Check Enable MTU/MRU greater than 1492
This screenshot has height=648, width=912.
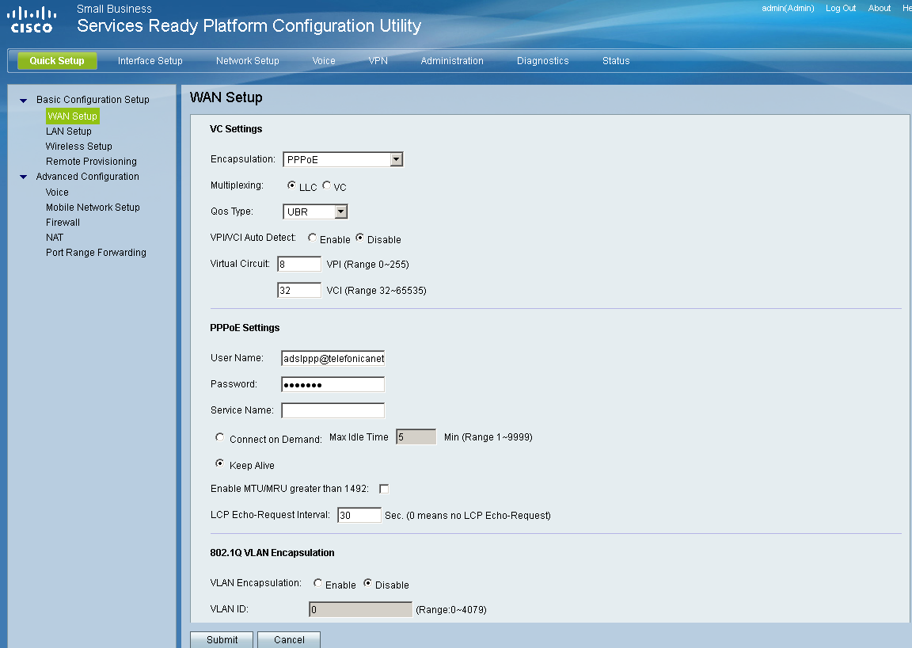pos(384,488)
